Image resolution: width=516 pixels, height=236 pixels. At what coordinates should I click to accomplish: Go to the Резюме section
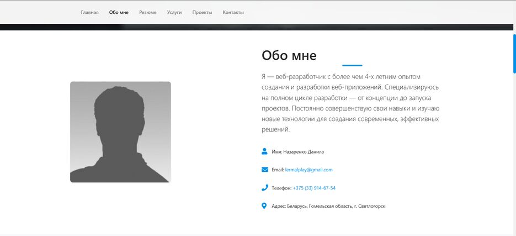148,13
